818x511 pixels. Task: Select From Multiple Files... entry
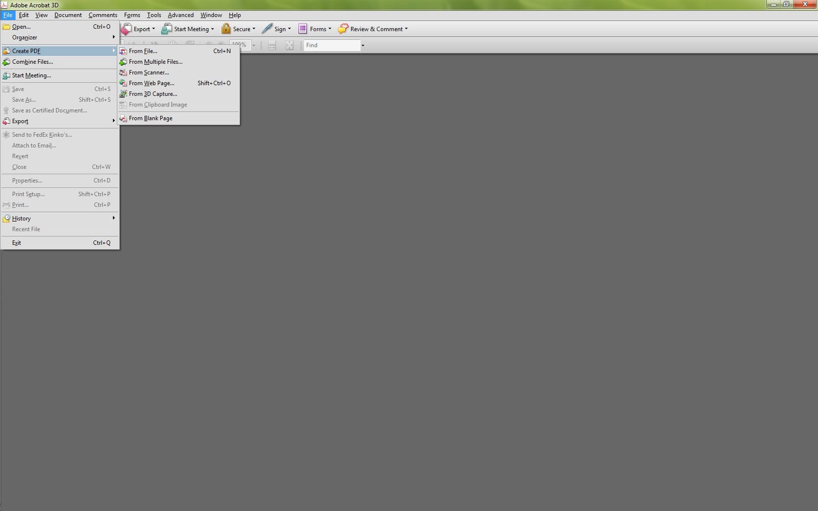(179, 62)
